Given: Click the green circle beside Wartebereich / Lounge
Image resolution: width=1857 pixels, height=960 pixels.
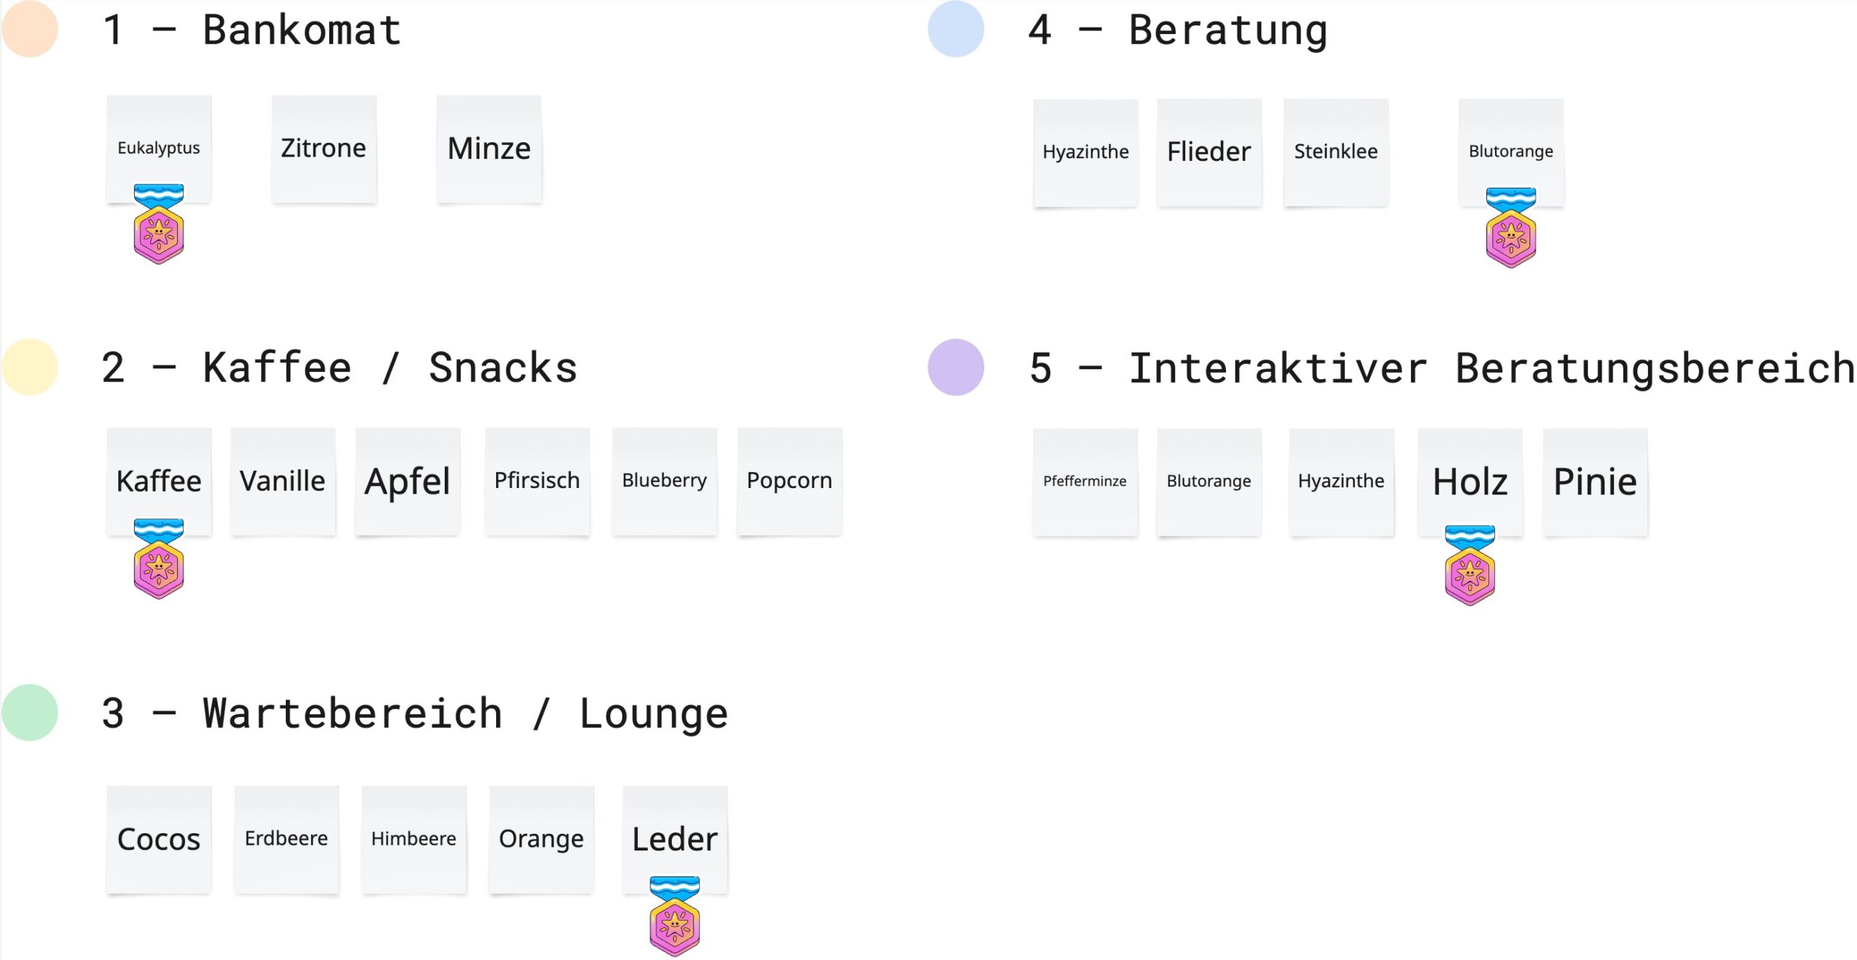Looking at the screenshot, I should pos(30,712).
